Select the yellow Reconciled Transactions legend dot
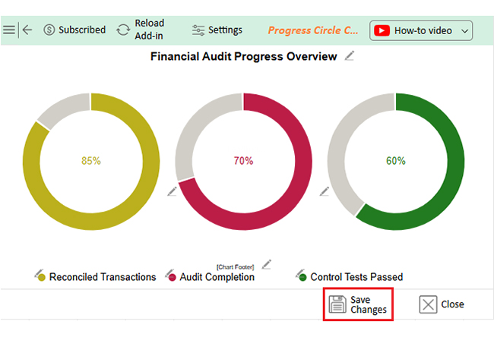Viewport: 494px width, 337px height. click(x=41, y=278)
